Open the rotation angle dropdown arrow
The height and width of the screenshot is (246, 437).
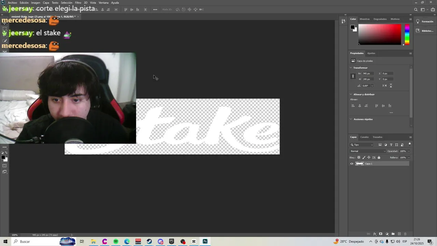(372, 86)
